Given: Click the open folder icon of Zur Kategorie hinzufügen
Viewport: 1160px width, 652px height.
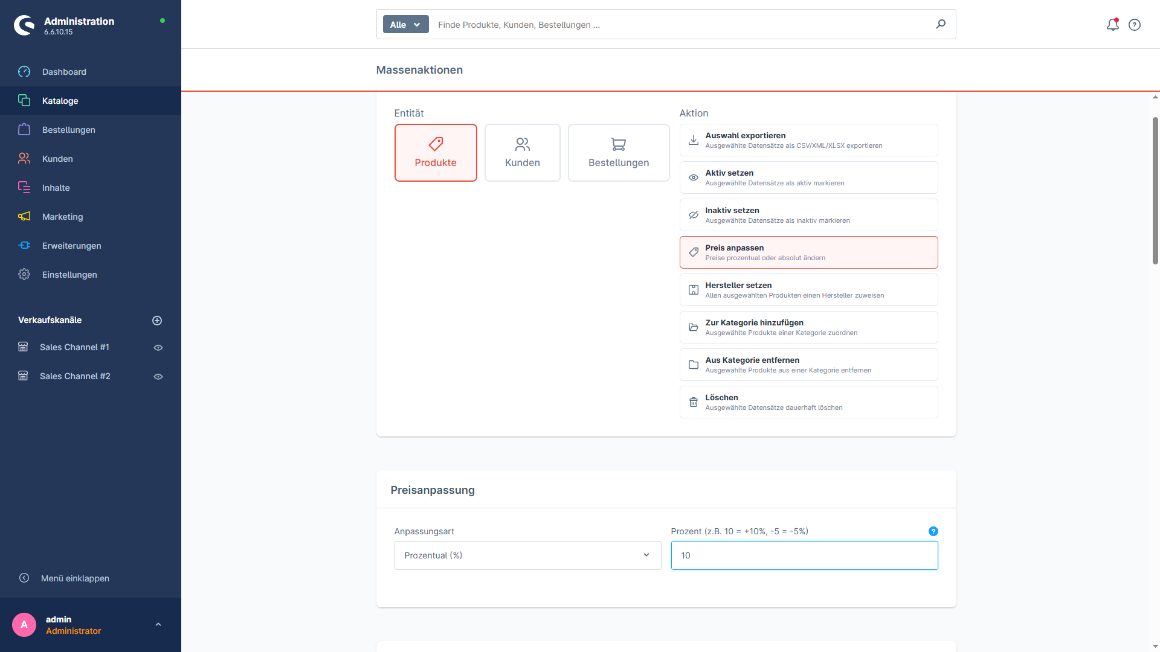Looking at the screenshot, I should [694, 327].
